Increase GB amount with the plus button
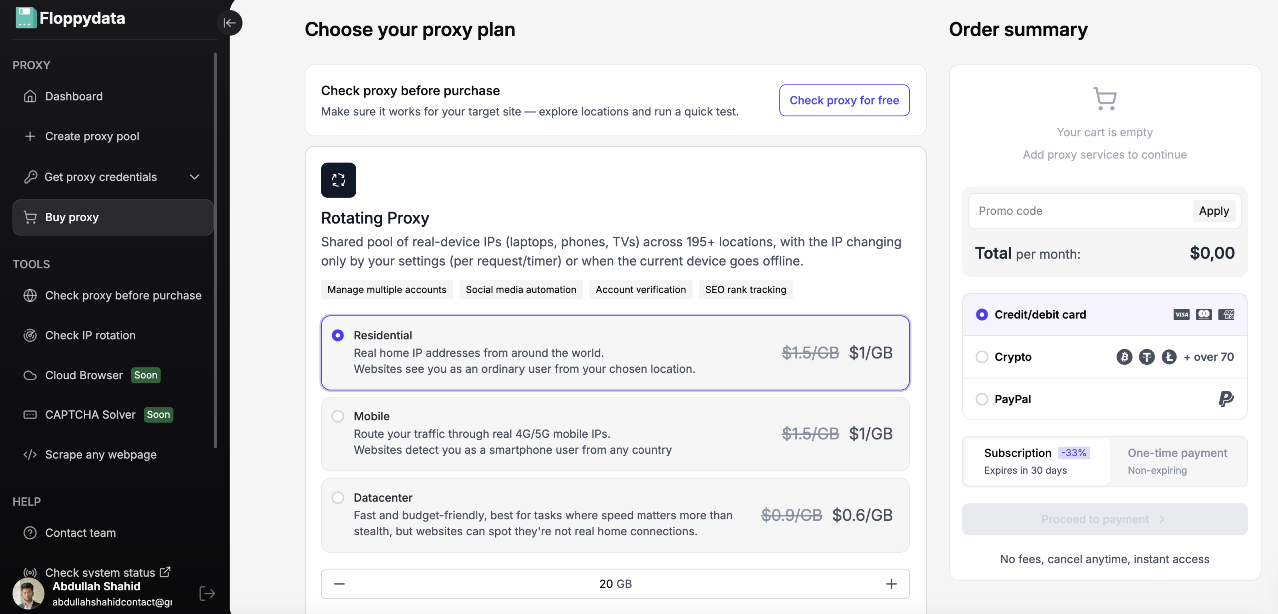The image size is (1278, 614). pos(891,584)
